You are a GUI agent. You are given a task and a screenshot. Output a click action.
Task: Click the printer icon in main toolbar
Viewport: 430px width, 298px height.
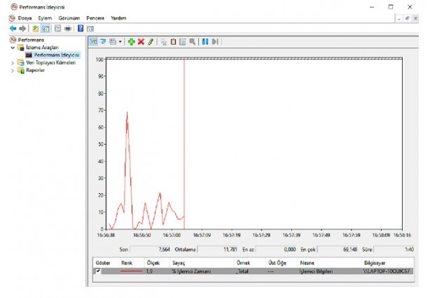[68, 28]
